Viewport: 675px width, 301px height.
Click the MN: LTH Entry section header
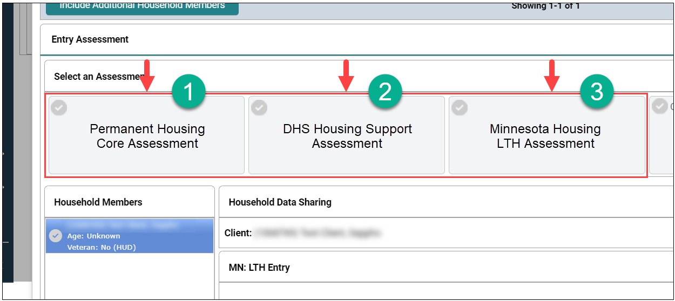pos(259,268)
